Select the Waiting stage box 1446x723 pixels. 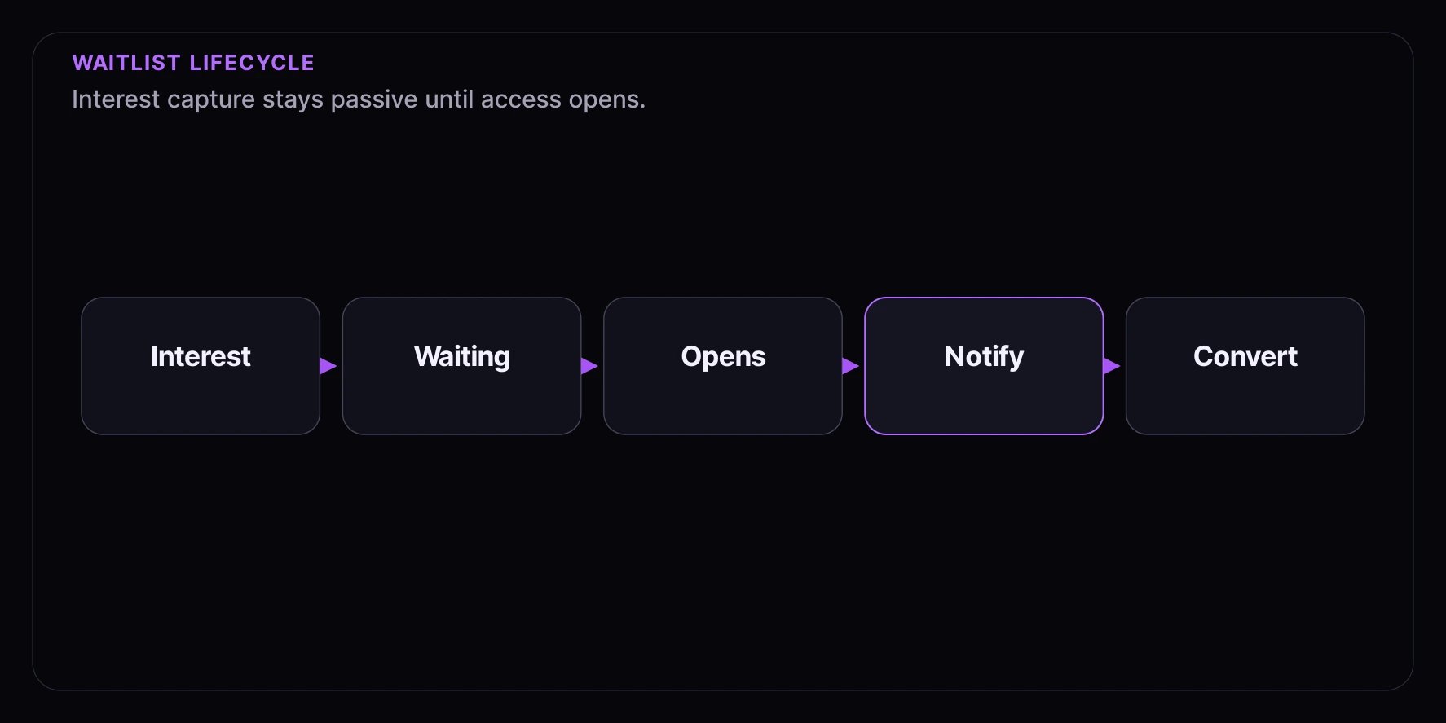(461, 366)
